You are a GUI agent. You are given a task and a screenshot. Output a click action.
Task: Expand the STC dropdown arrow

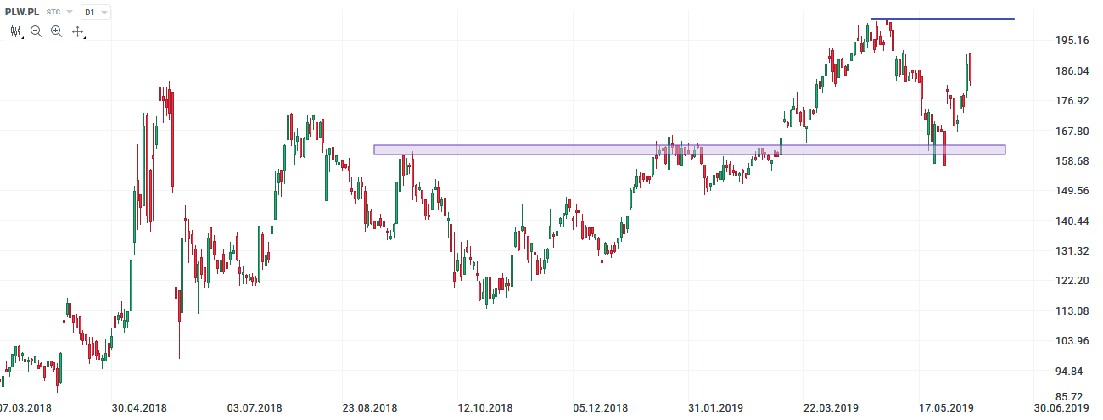(x=70, y=13)
